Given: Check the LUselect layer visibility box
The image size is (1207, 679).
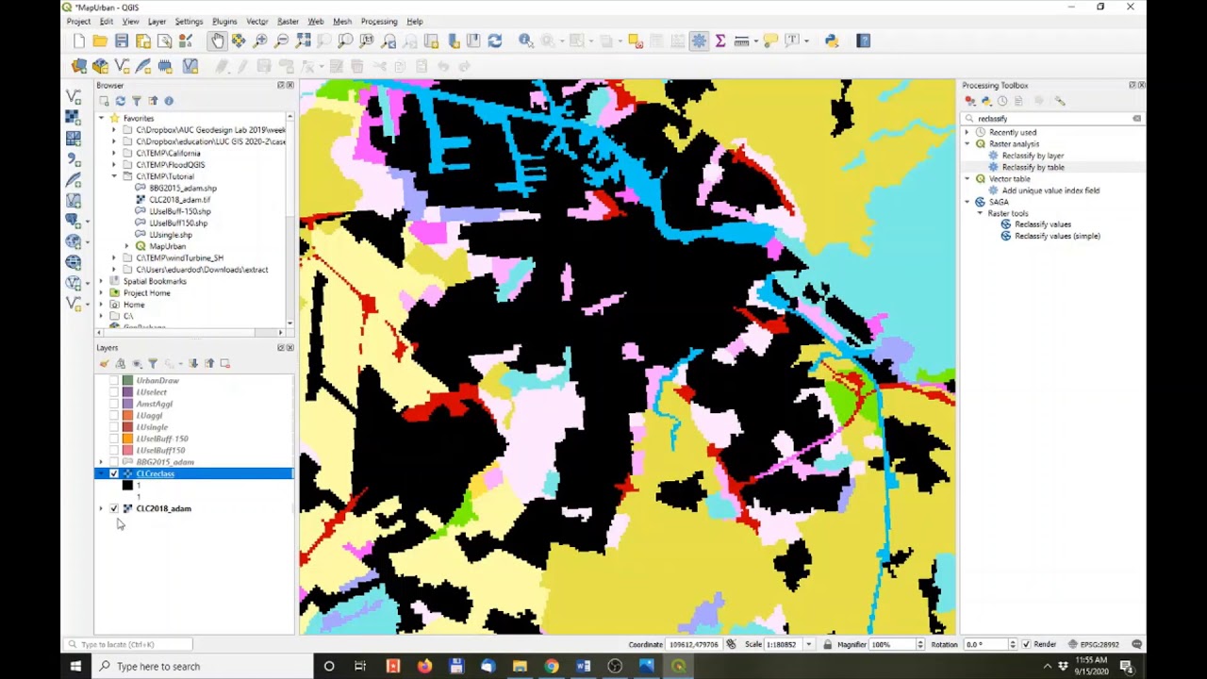Looking at the screenshot, I should pos(114,392).
